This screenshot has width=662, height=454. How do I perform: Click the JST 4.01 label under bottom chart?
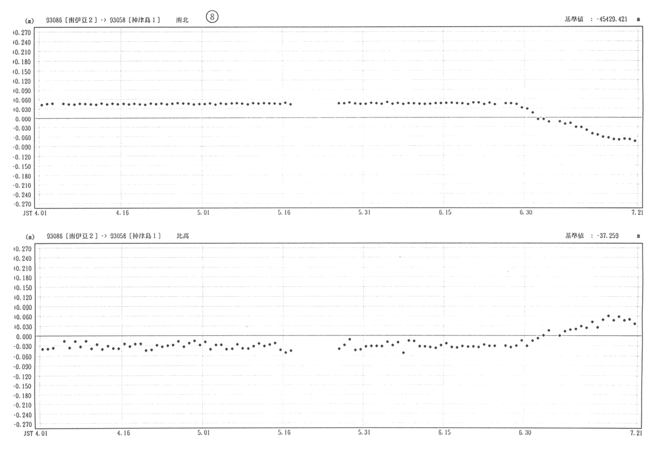pyautogui.click(x=36, y=433)
